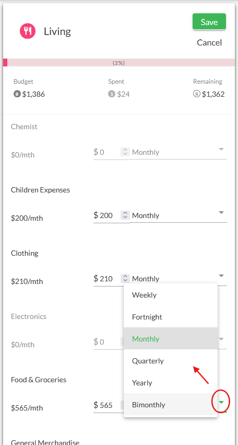Click the pink Living category fork-knife icon
The width and height of the screenshot is (238, 445).
pyautogui.click(x=28, y=31)
